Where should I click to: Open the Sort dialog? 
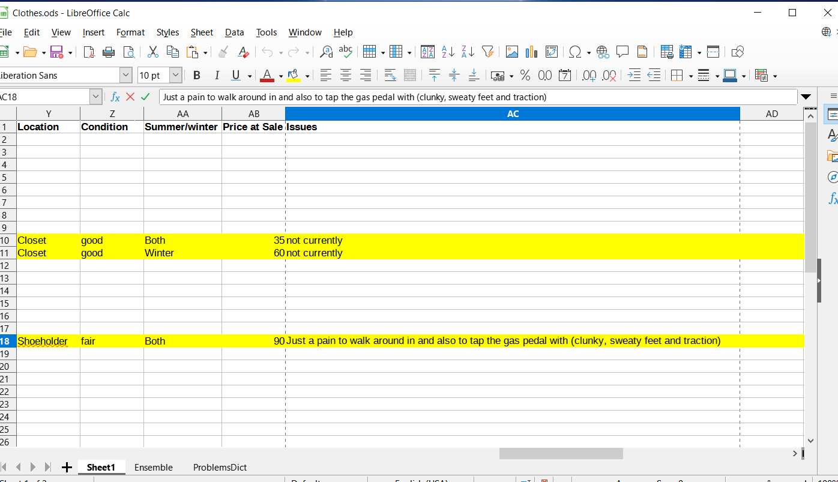(x=428, y=52)
